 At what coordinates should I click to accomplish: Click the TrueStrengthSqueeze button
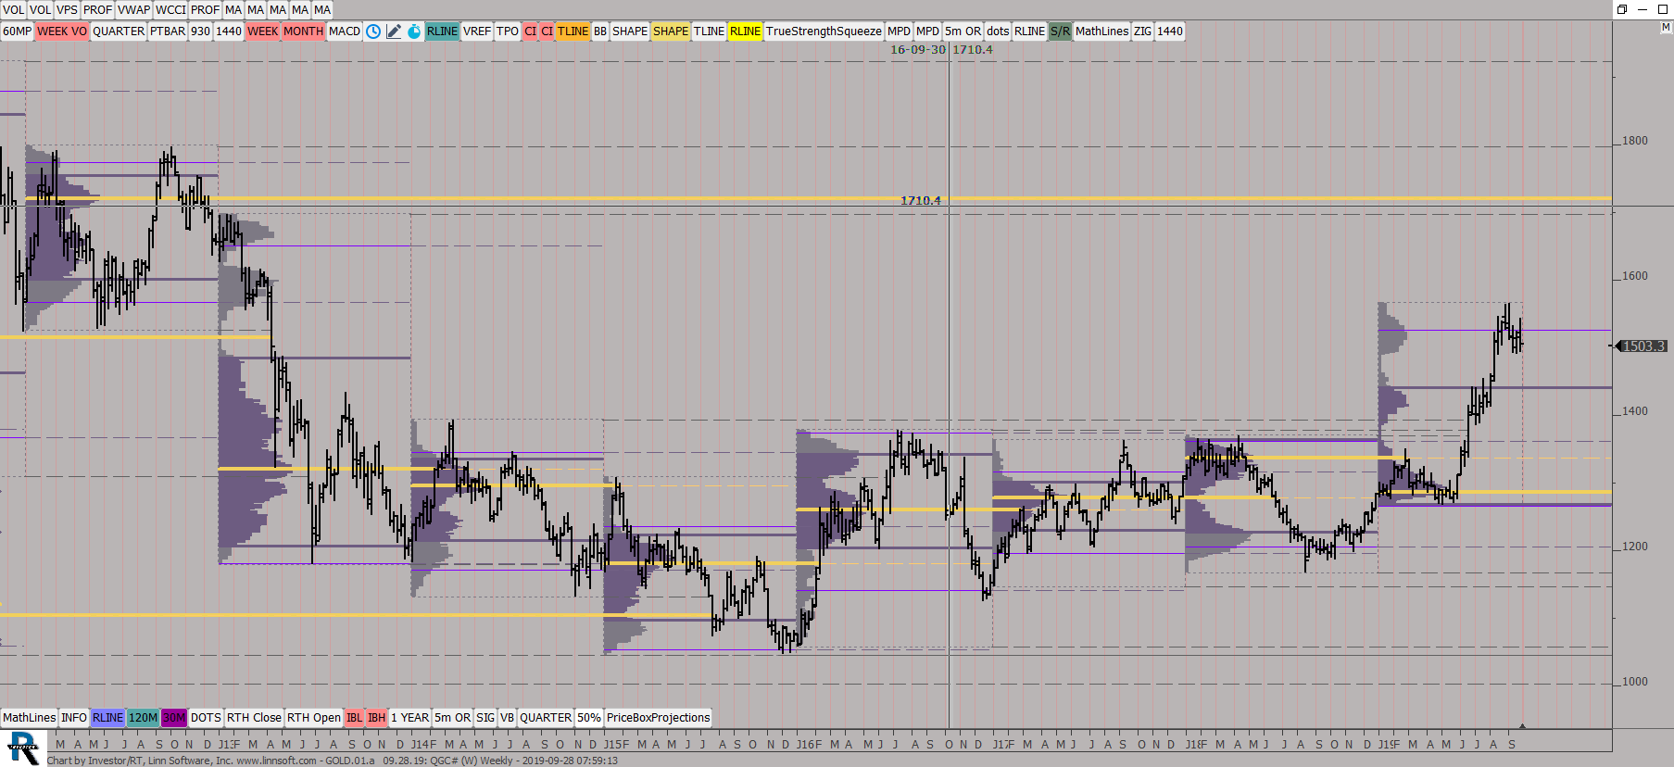point(824,31)
